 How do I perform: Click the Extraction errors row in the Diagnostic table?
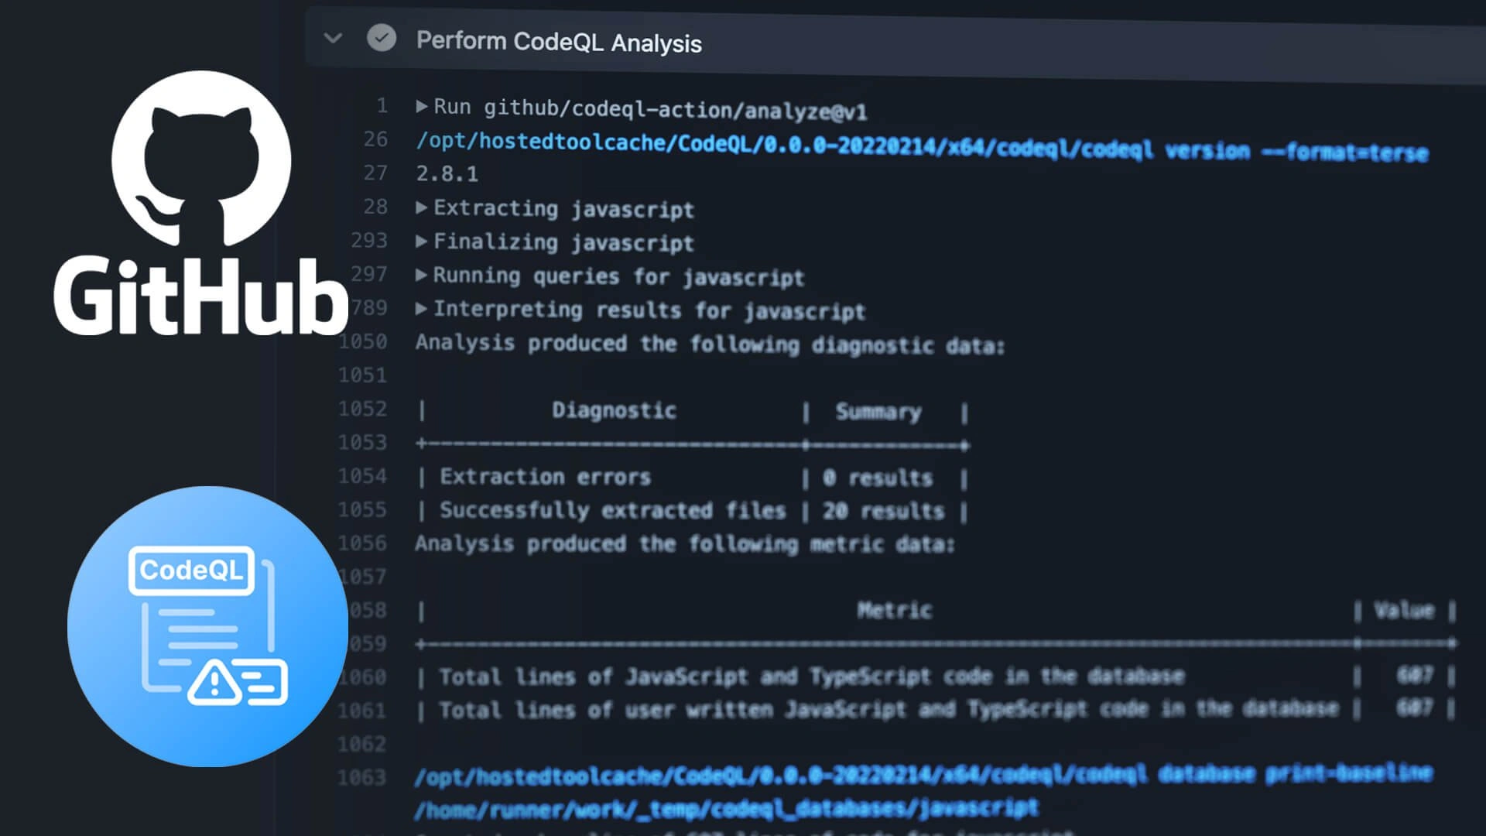pyautogui.click(x=544, y=477)
